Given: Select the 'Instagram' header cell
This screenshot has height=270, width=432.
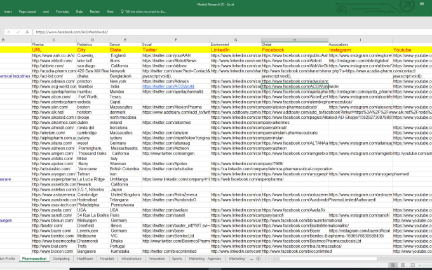Looking at the screenshot, I should tap(360, 50).
